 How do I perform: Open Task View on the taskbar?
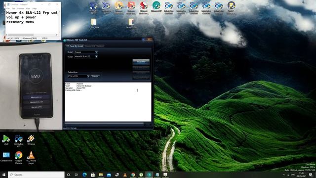77,175
